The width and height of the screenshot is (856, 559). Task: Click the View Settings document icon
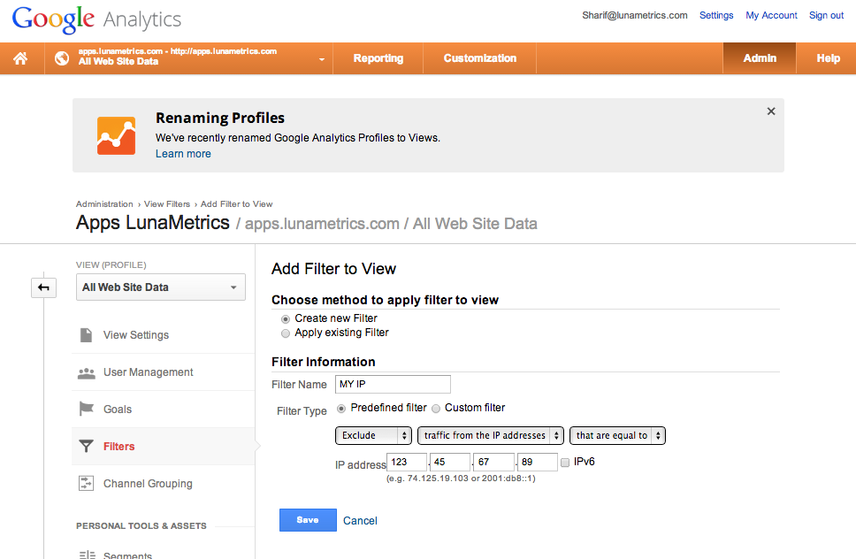click(x=87, y=334)
